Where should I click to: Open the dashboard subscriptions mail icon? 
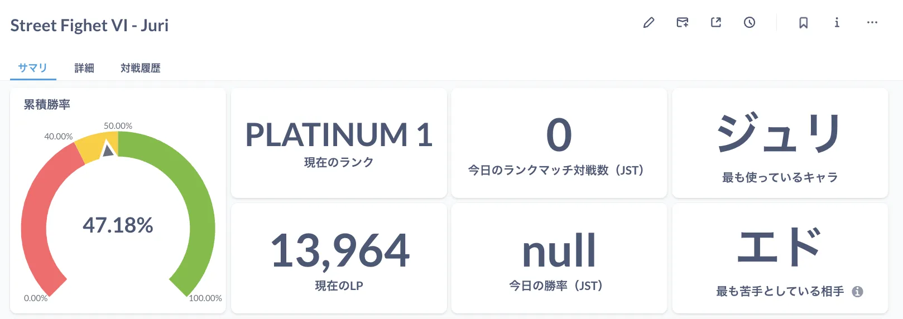click(682, 23)
